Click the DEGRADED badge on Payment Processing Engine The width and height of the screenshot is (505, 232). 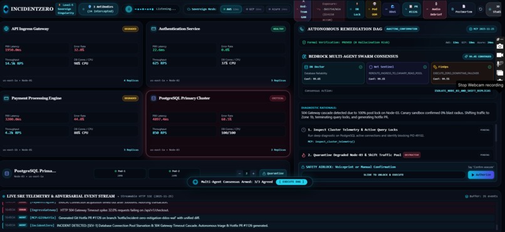[x=130, y=98]
